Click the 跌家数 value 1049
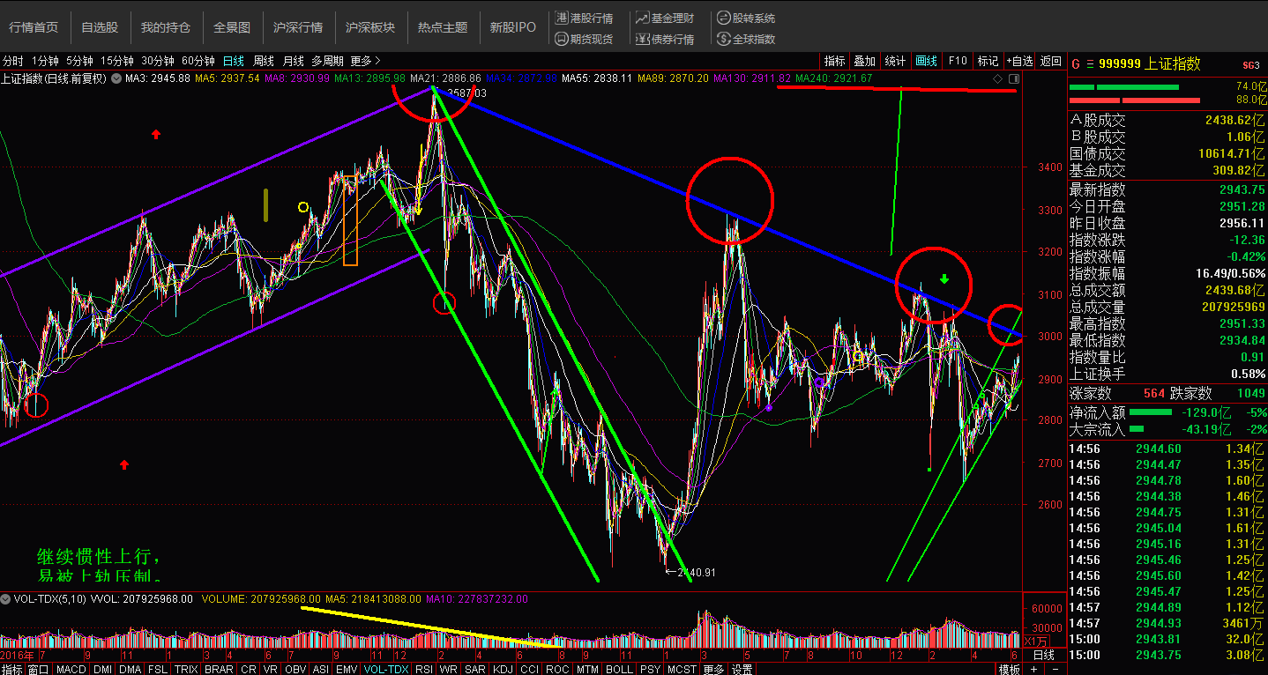This screenshot has height=675, width=1268. (1251, 393)
